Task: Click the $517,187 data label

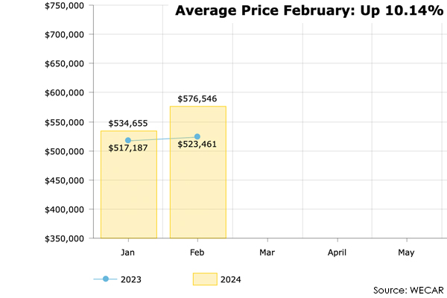Action: (x=128, y=150)
